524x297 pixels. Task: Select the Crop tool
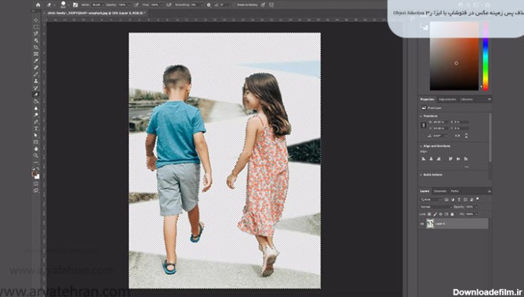(36, 47)
